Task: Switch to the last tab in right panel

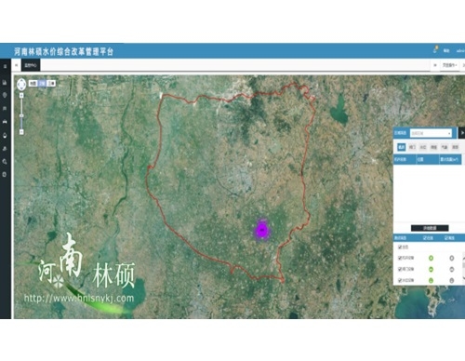Action: point(455,147)
